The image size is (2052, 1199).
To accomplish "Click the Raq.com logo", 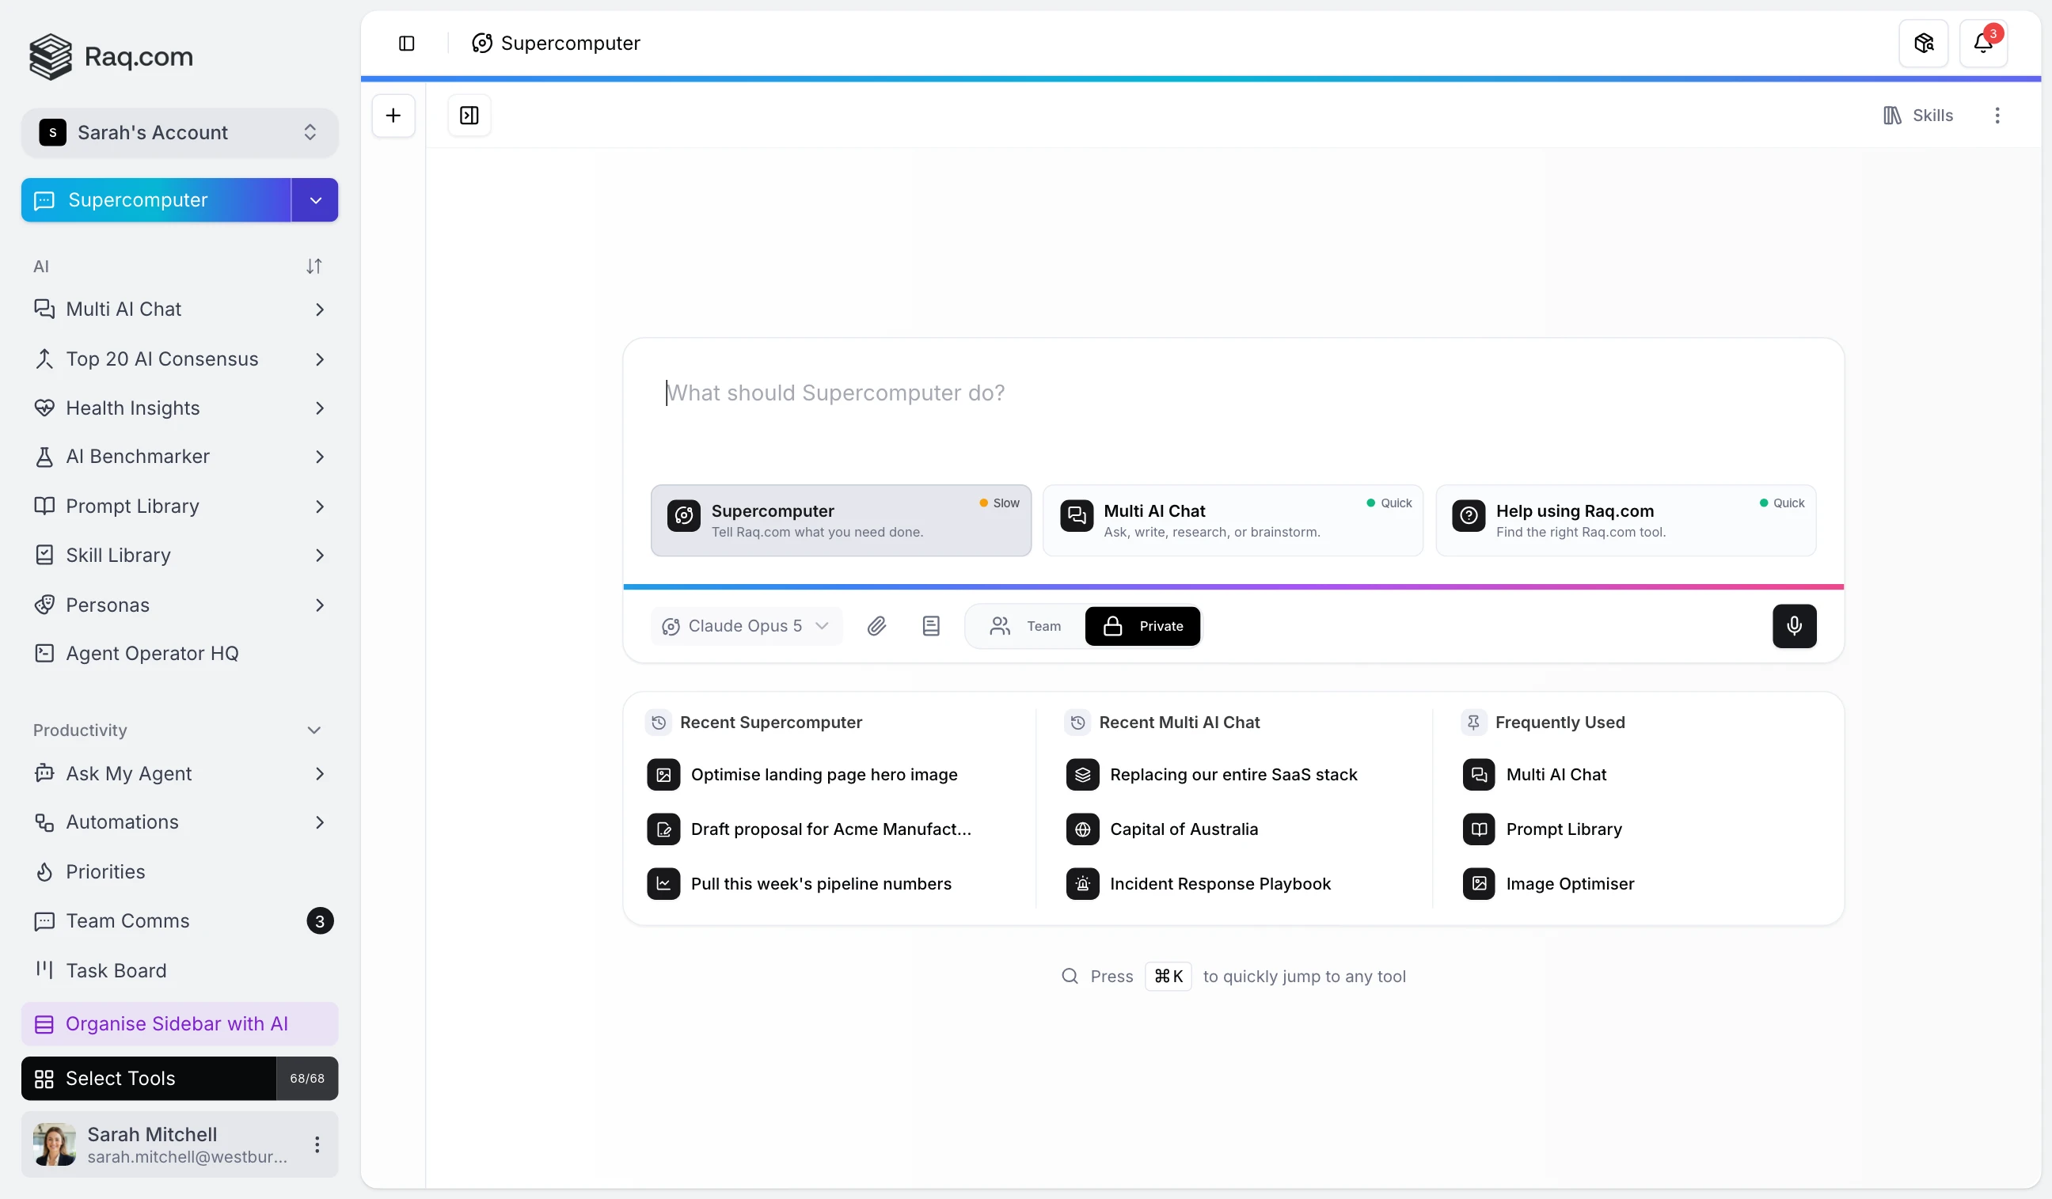I will 111,56.
